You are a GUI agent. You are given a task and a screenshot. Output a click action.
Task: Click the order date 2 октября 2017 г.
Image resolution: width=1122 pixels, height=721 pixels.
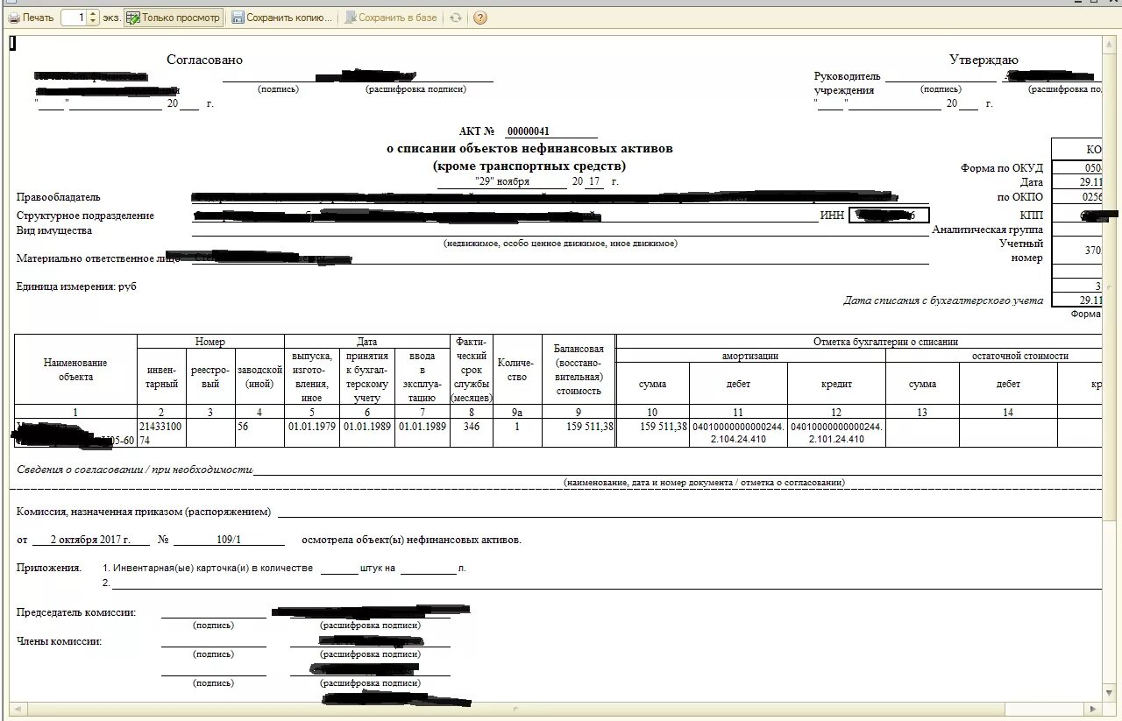(x=89, y=540)
